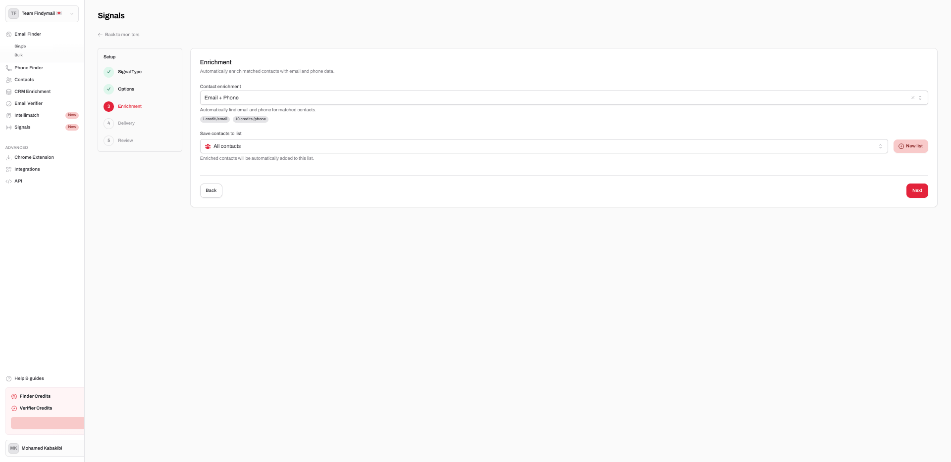Click the Finder Credits icon
951x462 pixels.
(14, 397)
